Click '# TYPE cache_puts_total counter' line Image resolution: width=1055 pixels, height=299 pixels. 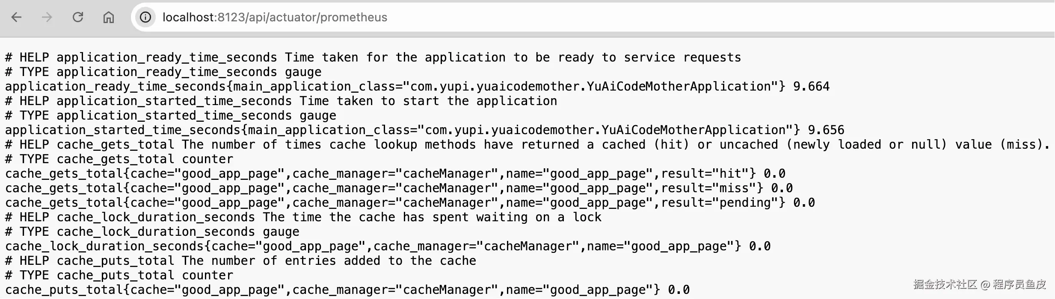point(119,275)
